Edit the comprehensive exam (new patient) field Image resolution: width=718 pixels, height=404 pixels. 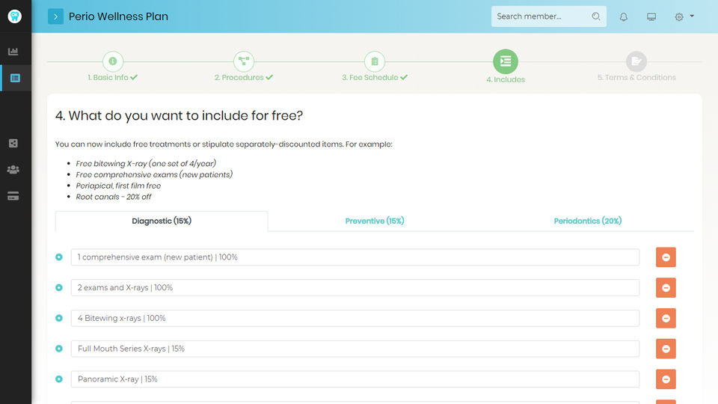(x=355, y=257)
